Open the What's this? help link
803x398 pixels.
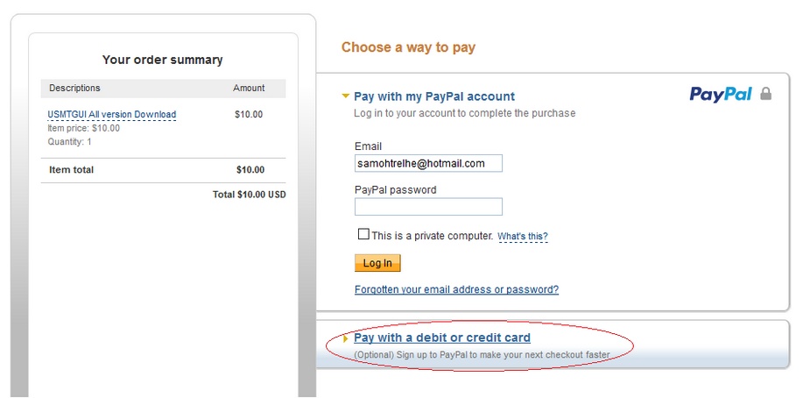pyautogui.click(x=523, y=237)
